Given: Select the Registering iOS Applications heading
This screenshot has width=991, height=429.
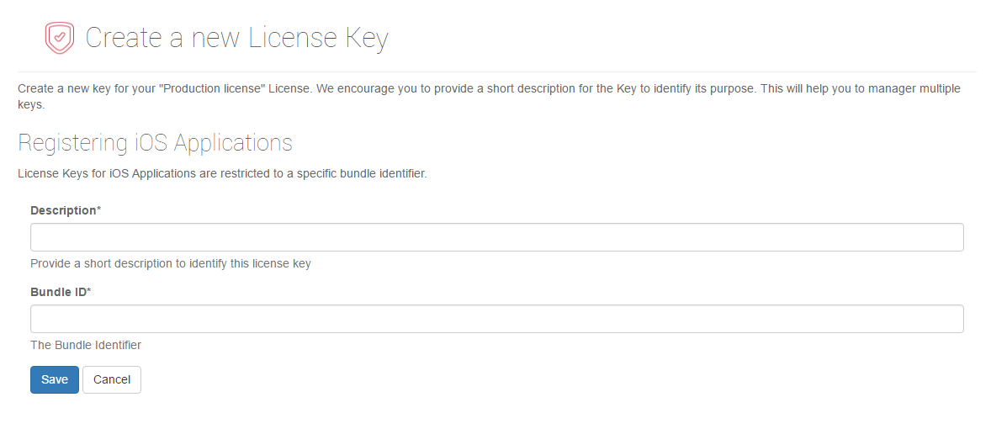Looking at the screenshot, I should coord(155,143).
